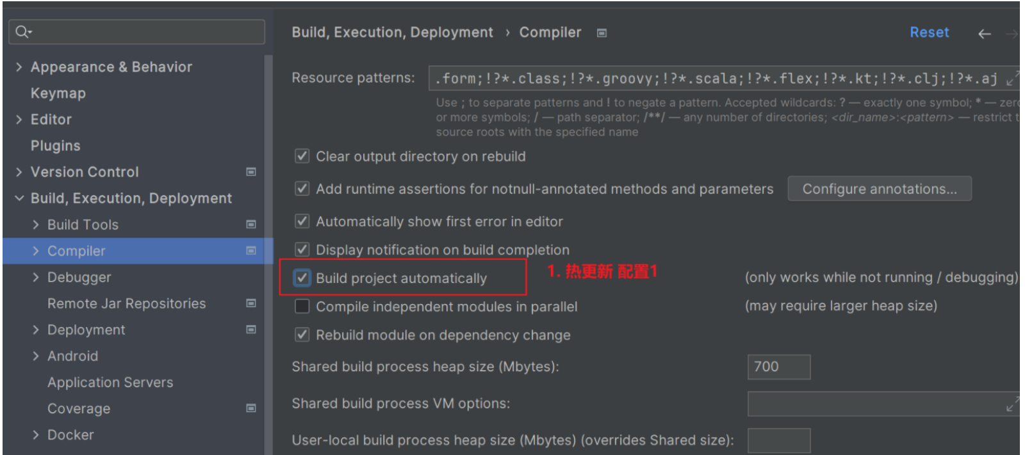Viewport: 1025px width, 455px height.
Task: Click expand icon in Resource patterns field
Action: click(x=1012, y=79)
